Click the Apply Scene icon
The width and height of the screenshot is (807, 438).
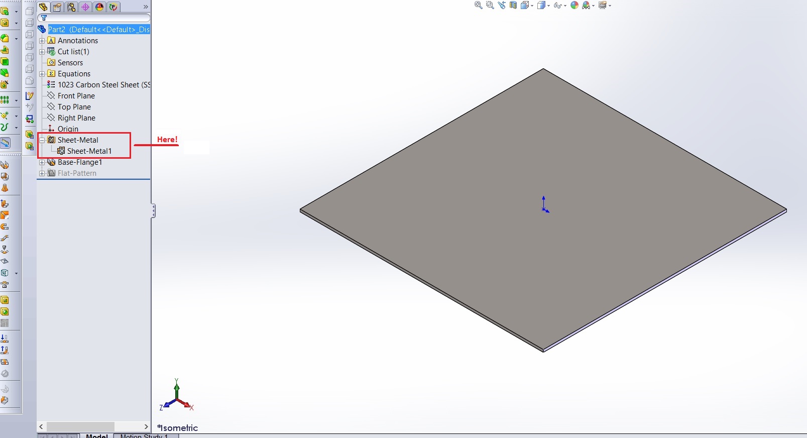click(x=586, y=5)
